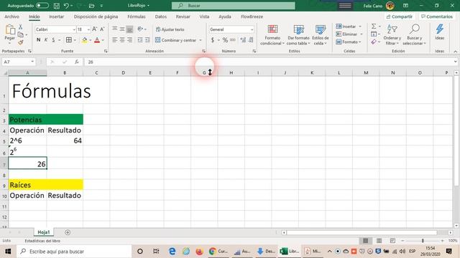
Task: Switch to Page Layout view in status bar
Action: (x=379, y=241)
